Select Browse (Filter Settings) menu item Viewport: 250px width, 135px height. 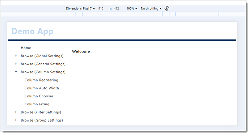pyautogui.click(x=41, y=112)
